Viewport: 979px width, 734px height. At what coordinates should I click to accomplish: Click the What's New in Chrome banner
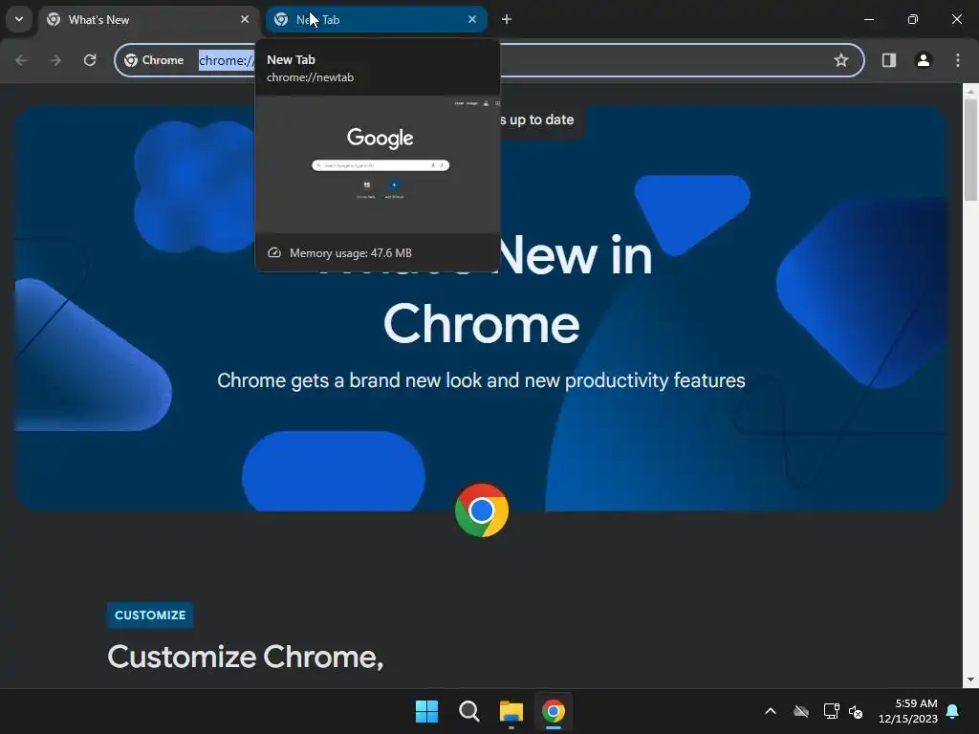click(x=482, y=308)
